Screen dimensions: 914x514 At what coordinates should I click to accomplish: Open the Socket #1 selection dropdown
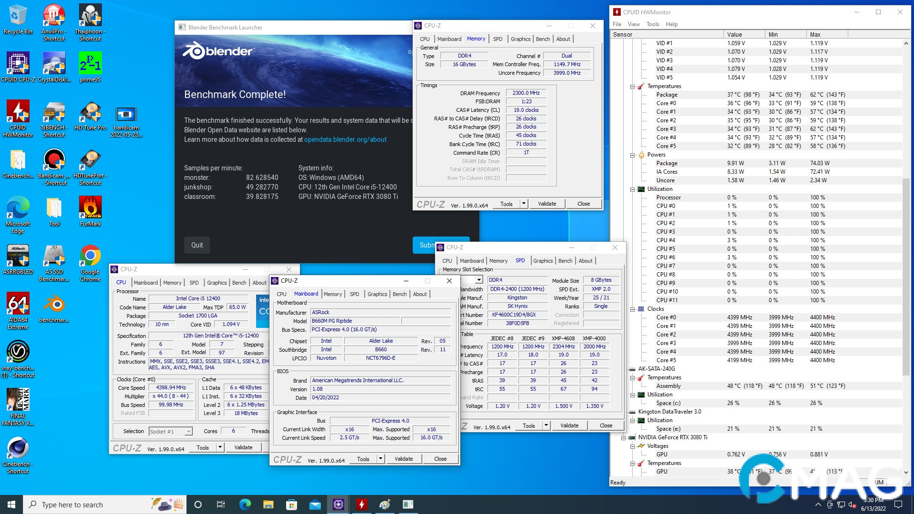pos(189,432)
